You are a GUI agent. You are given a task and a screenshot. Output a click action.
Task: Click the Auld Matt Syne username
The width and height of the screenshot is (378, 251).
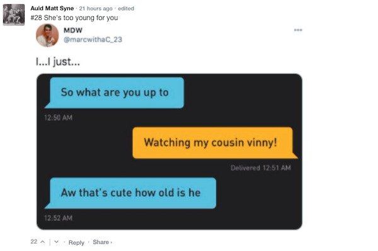(52, 8)
